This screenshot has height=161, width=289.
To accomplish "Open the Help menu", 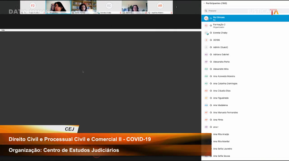I will [x=3, y=30].
